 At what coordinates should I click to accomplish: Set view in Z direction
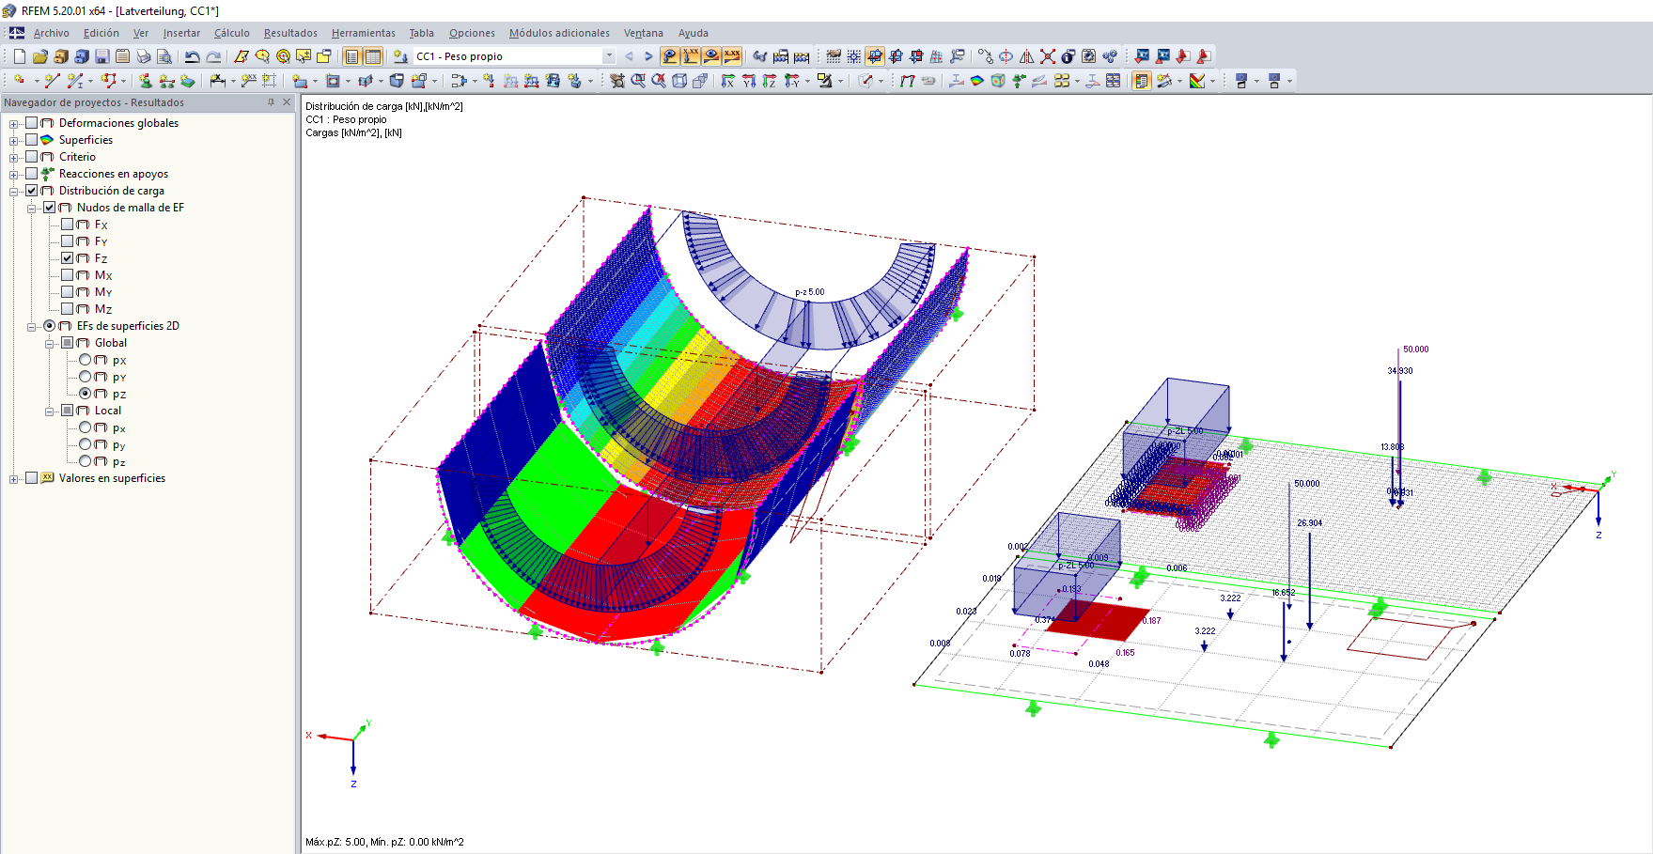coord(770,81)
